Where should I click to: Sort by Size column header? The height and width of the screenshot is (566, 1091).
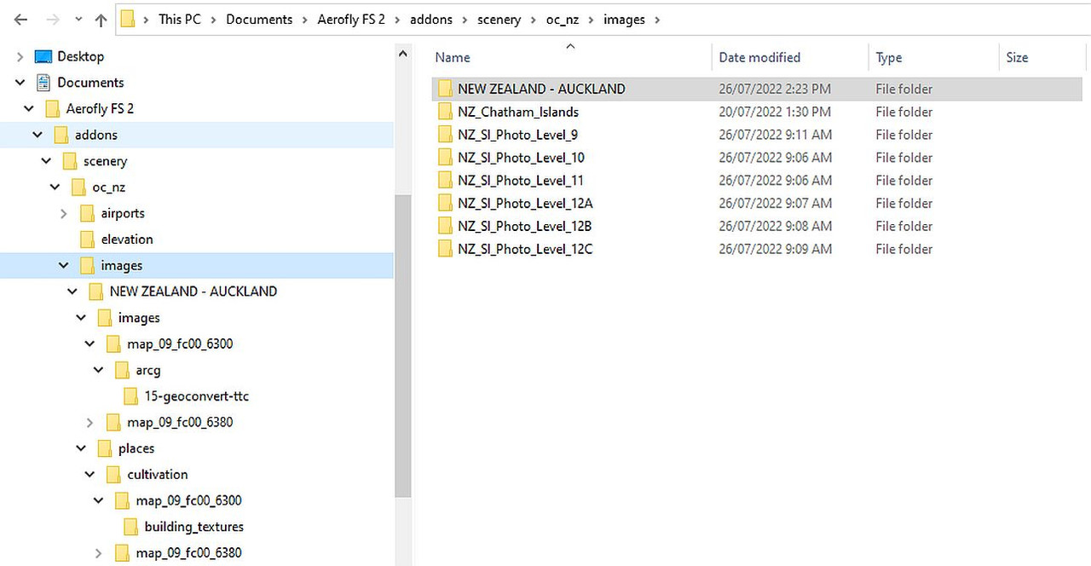point(1017,57)
